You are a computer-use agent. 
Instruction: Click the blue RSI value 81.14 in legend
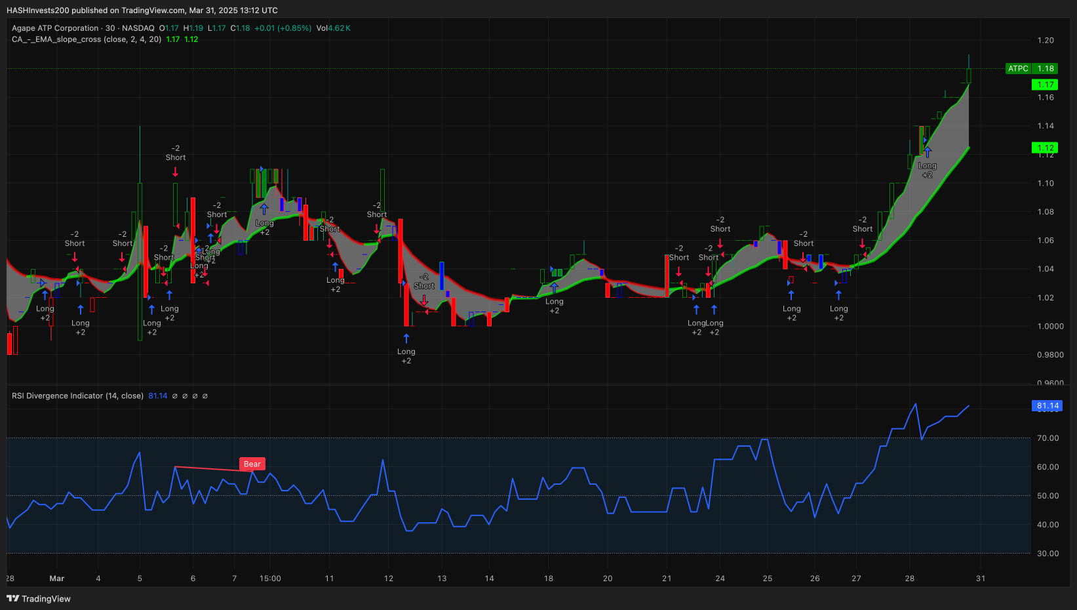click(x=158, y=396)
